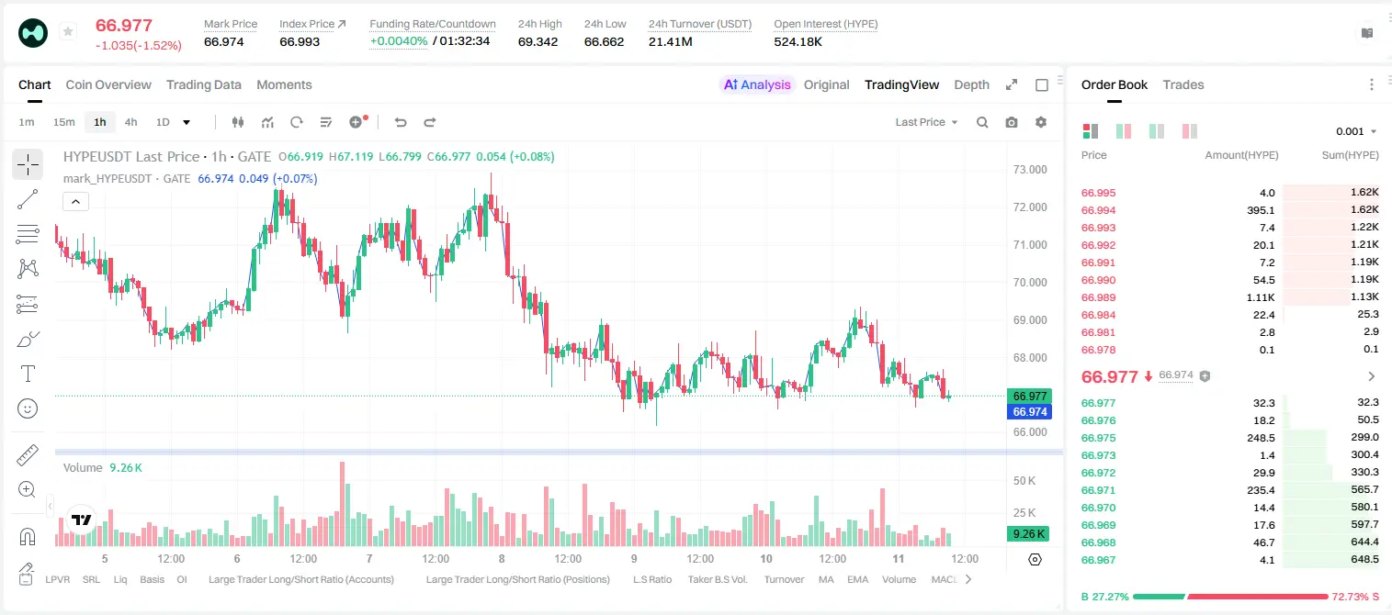Collapse the indicator legend chevron
The image size is (1392, 615).
coord(76,202)
